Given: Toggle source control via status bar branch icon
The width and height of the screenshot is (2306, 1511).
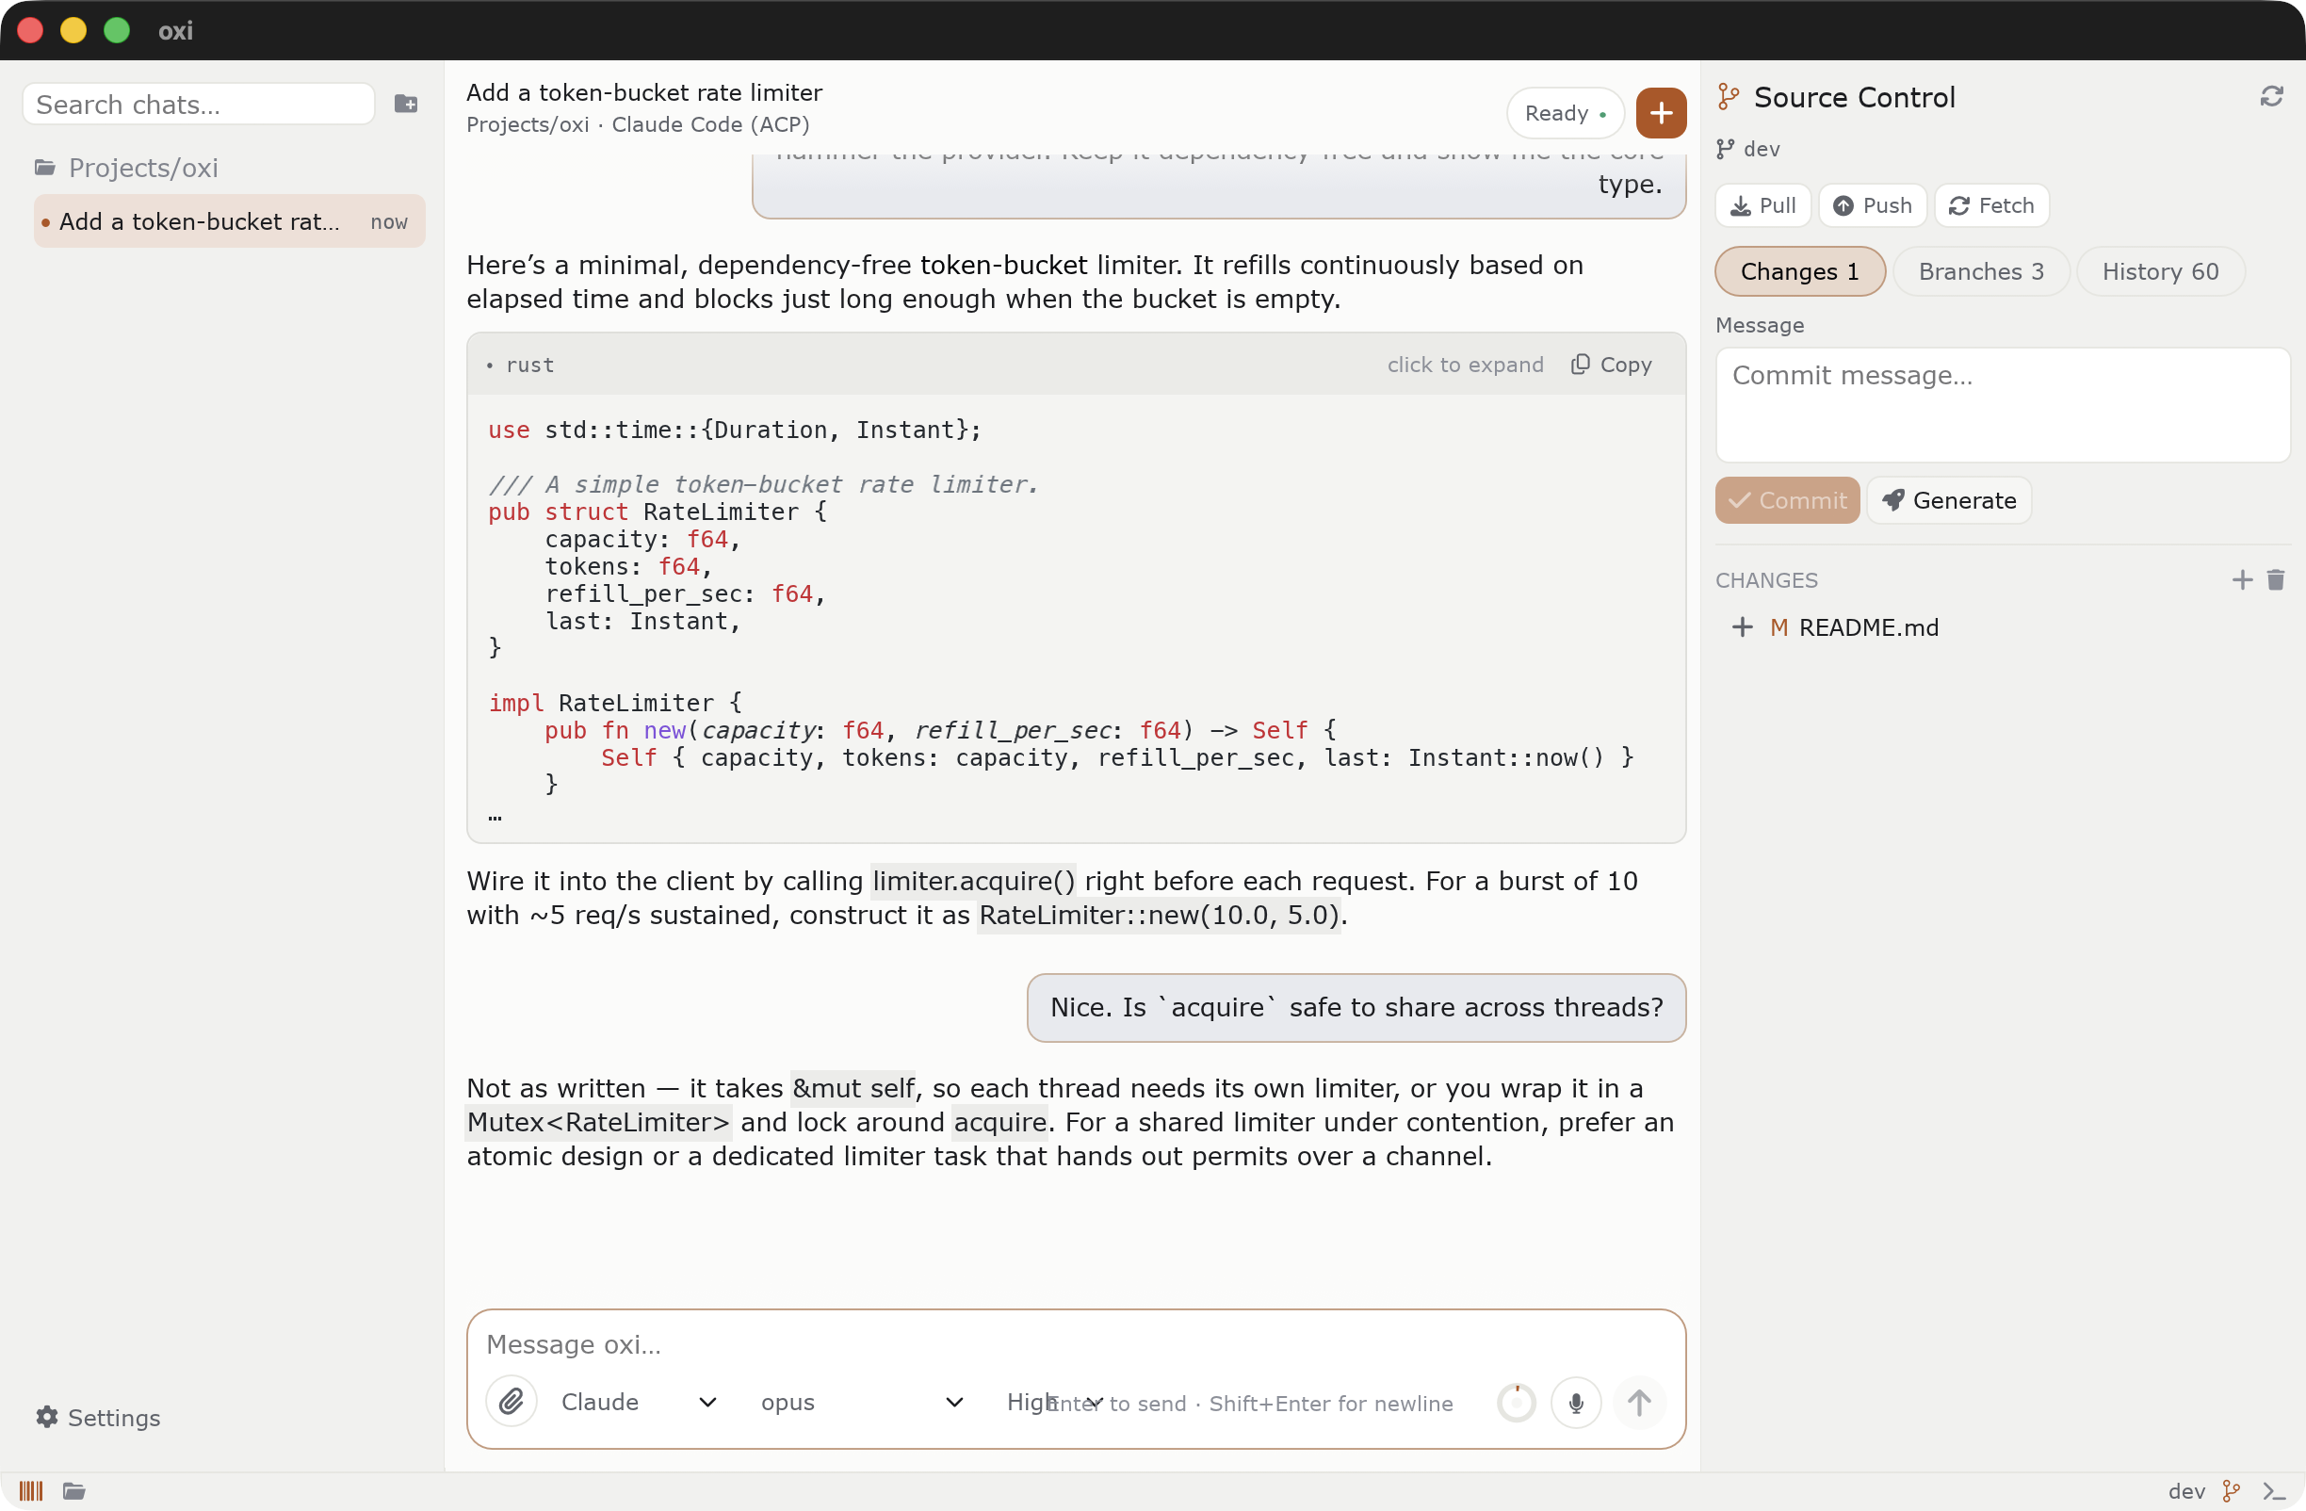Looking at the screenshot, I should point(2233,1490).
